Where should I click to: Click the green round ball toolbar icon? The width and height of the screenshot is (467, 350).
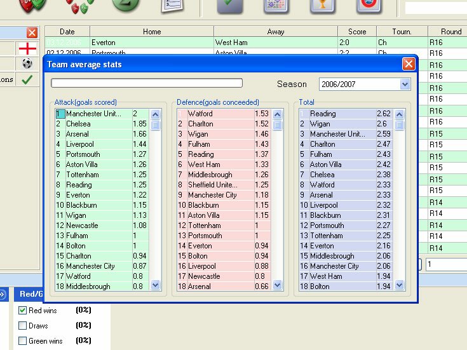click(x=126, y=5)
